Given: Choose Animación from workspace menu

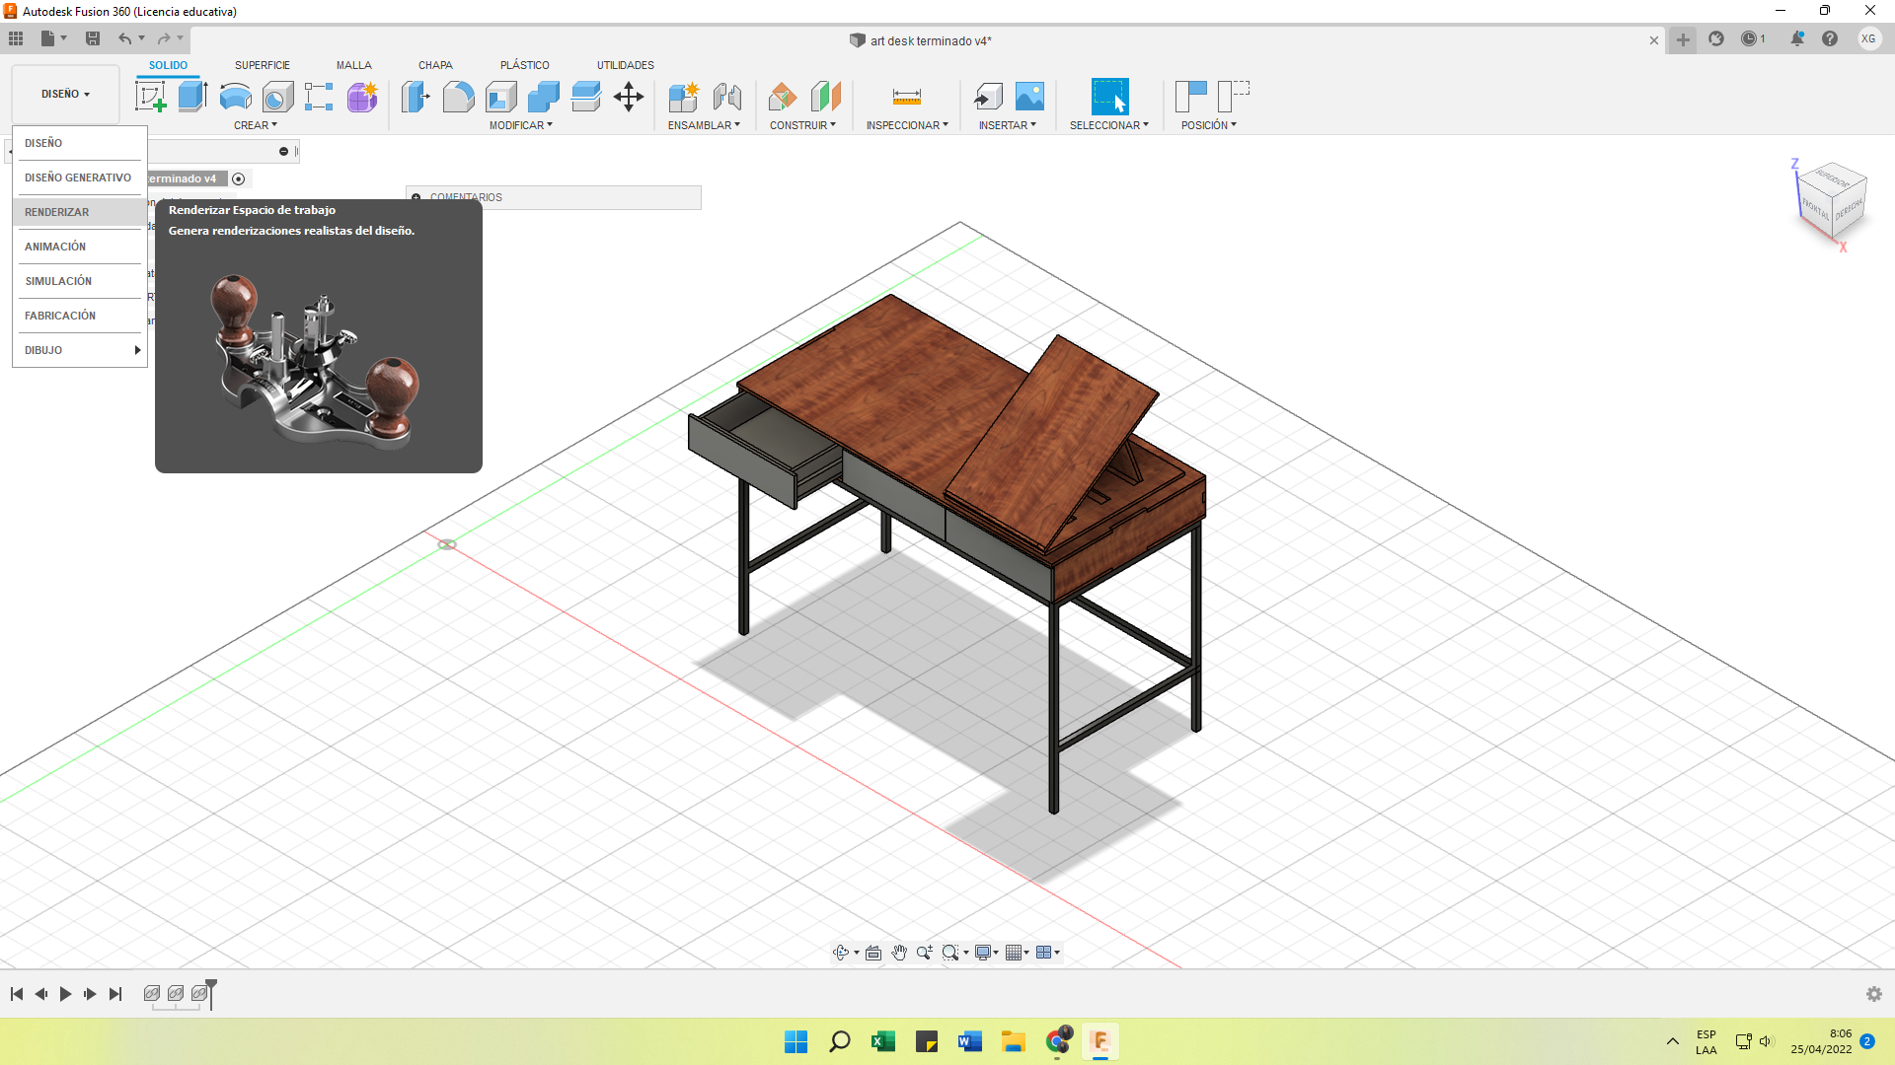Looking at the screenshot, I should [x=55, y=247].
